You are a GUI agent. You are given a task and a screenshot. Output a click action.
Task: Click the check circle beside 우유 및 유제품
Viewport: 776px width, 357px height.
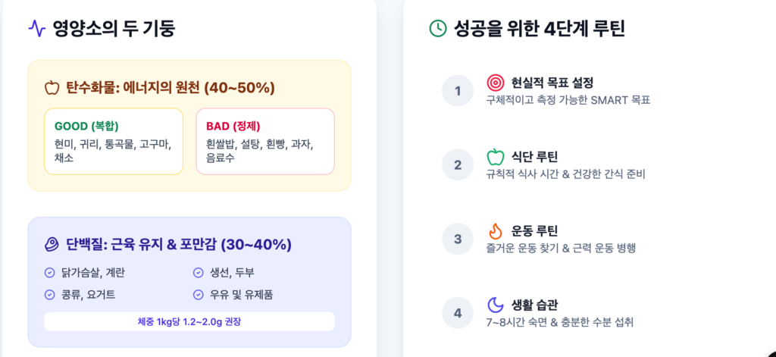[x=198, y=294]
